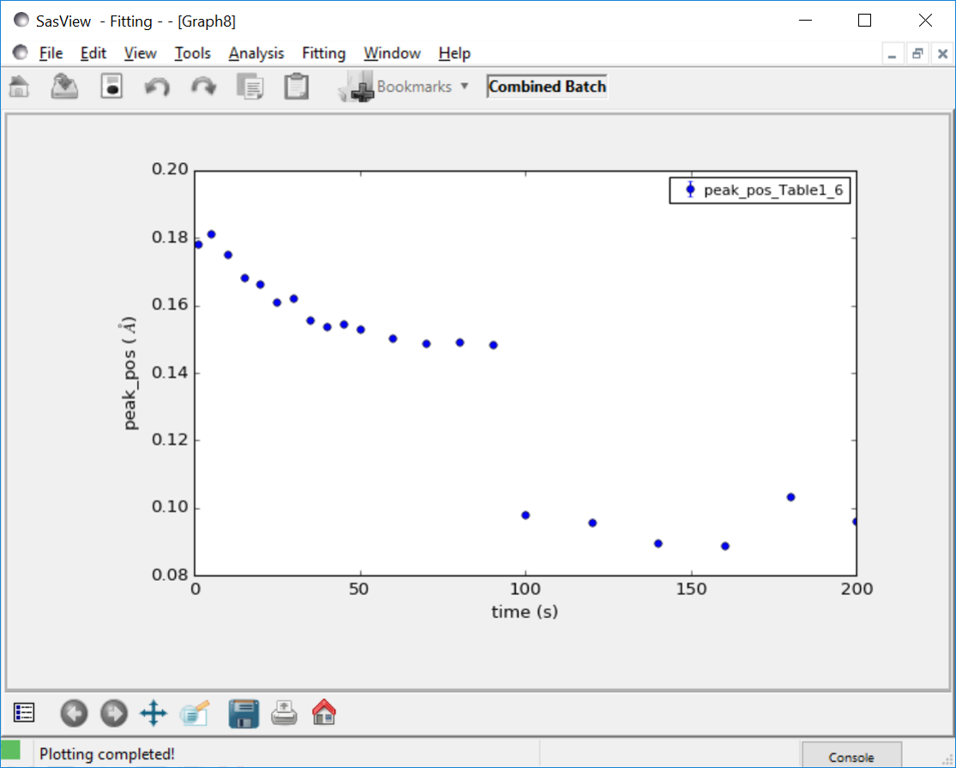Print the graph with the printer icon
The width and height of the screenshot is (956, 768).
coord(283,713)
